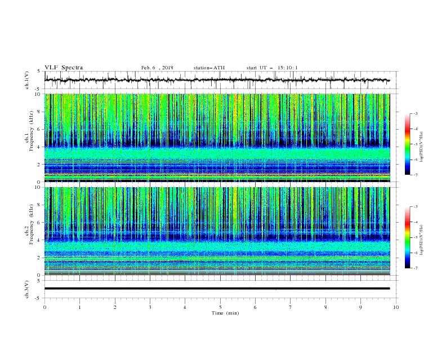Click the ch.1 color bar "log(PSD)(V²/Hz)" label
This screenshot has width=446, height=345.
coord(421,147)
